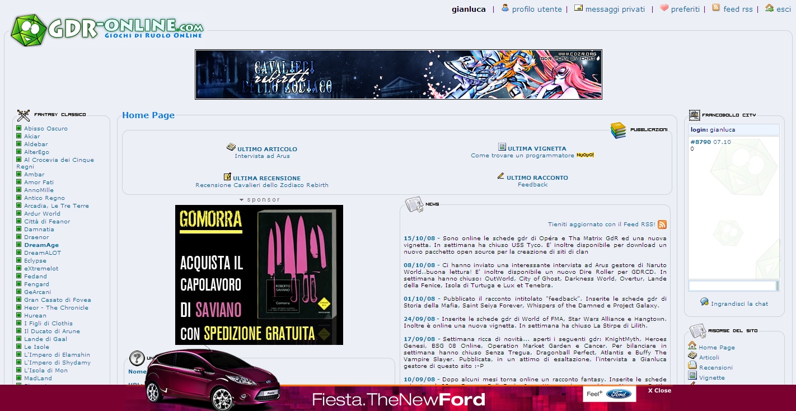Open Antico Regno game link
This screenshot has height=411, width=796.
(x=44, y=198)
